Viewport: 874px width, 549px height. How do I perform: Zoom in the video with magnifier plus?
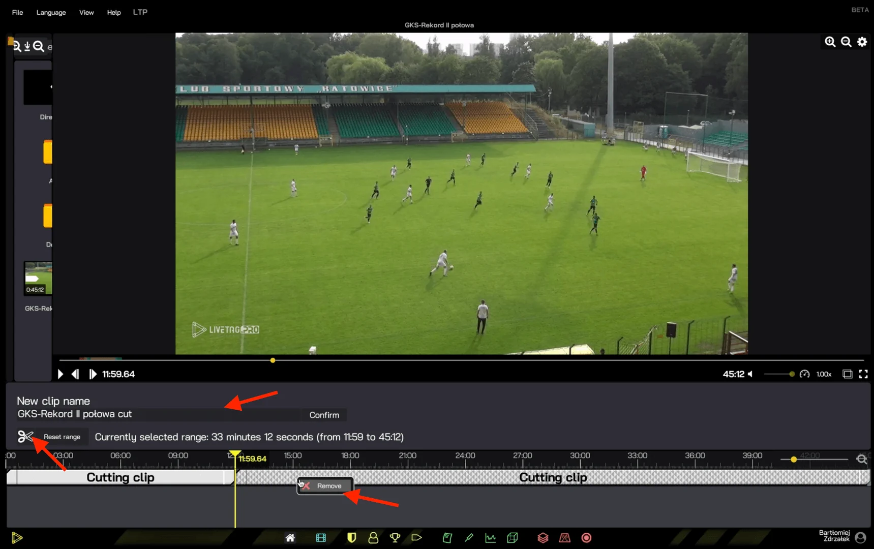(x=830, y=42)
